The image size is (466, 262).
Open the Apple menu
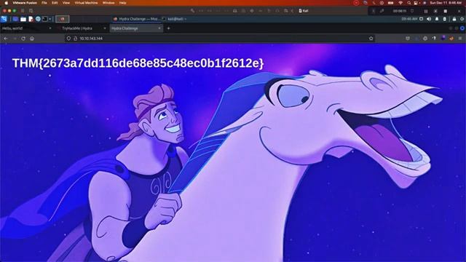click(x=6, y=3)
